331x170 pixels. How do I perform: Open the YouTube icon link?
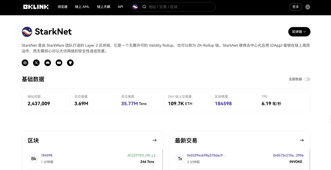pyautogui.click(x=59, y=63)
